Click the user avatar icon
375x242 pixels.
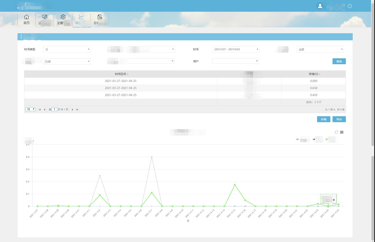[x=320, y=6]
